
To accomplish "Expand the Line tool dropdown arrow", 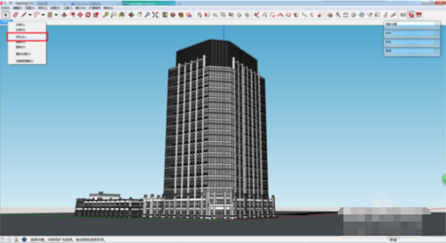I will (30, 15).
